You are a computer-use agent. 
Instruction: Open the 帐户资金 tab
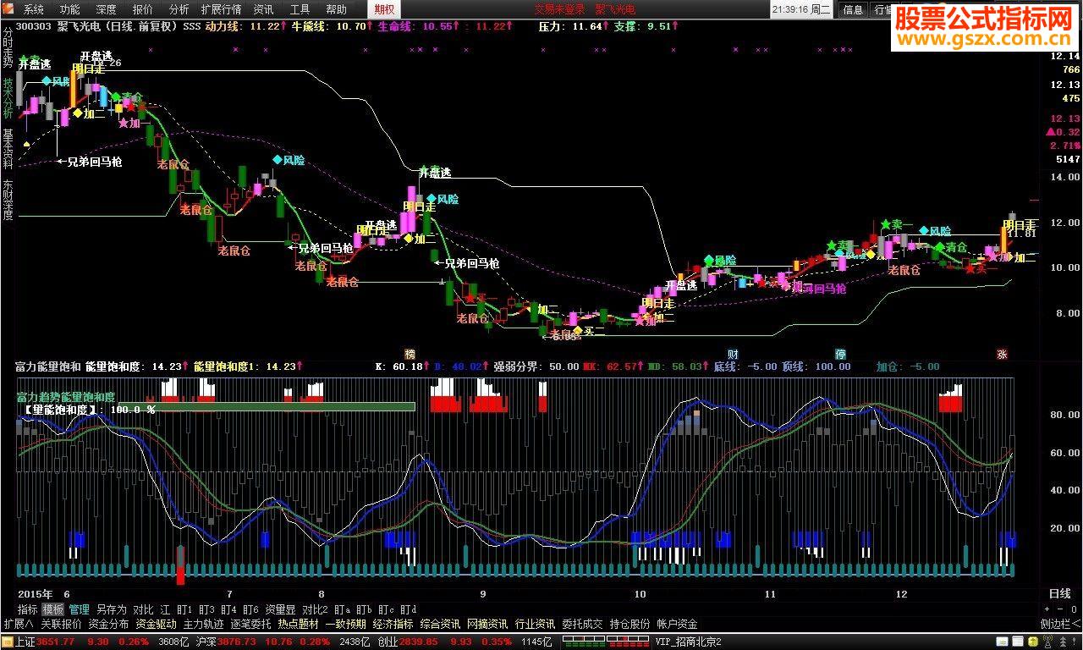point(677,624)
